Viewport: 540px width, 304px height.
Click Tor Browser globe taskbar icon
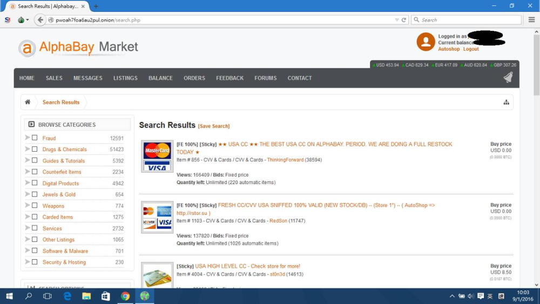point(145,296)
